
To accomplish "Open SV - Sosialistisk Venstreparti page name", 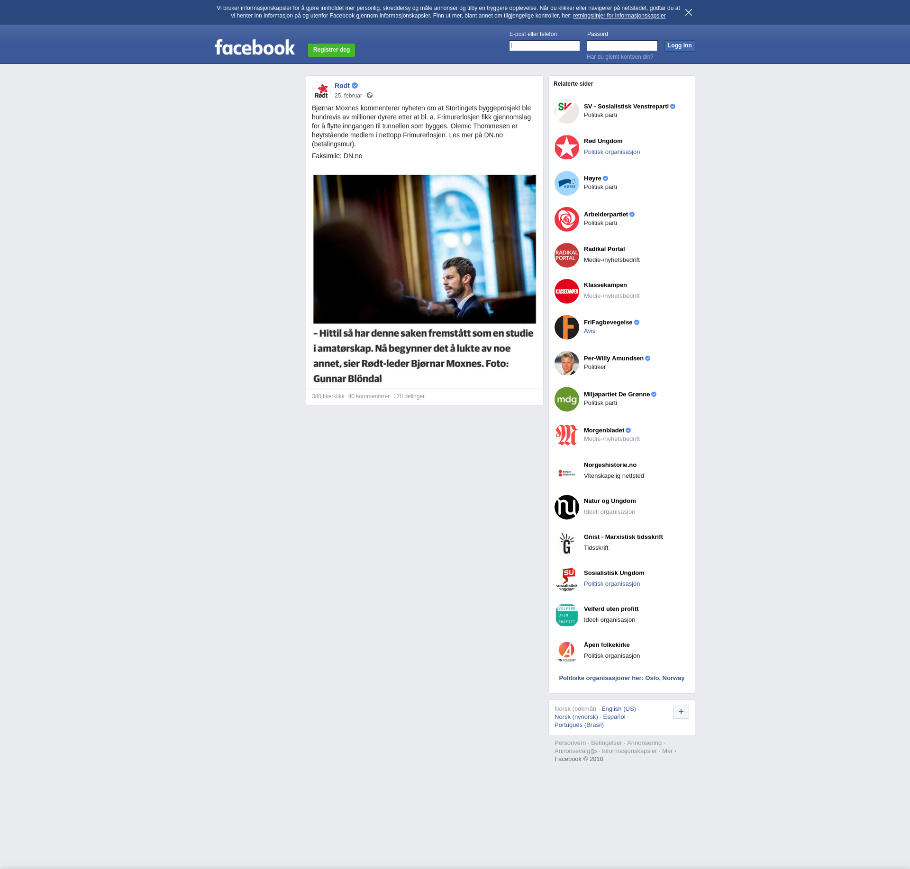I will tap(626, 107).
